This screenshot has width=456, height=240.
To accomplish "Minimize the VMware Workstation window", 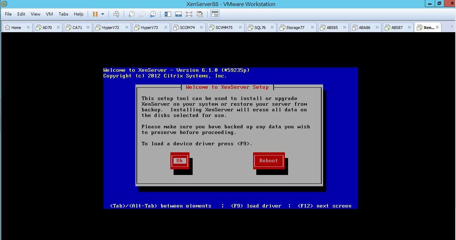I will 429,3.
